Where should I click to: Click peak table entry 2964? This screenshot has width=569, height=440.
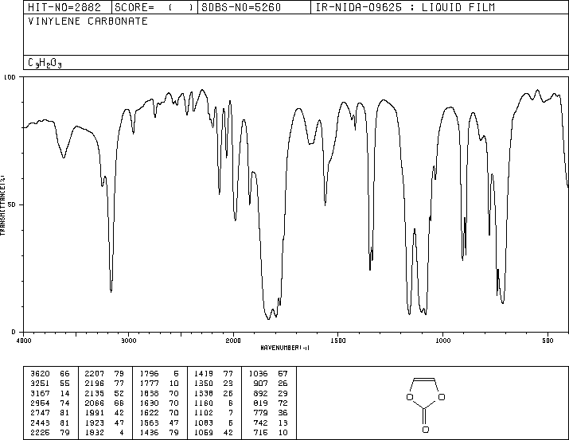pyautogui.click(x=40, y=403)
